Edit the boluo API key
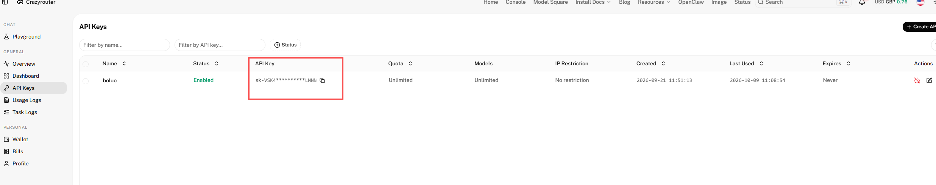Viewport: 936px width, 185px height. pyautogui.click(x=929, y=80)
